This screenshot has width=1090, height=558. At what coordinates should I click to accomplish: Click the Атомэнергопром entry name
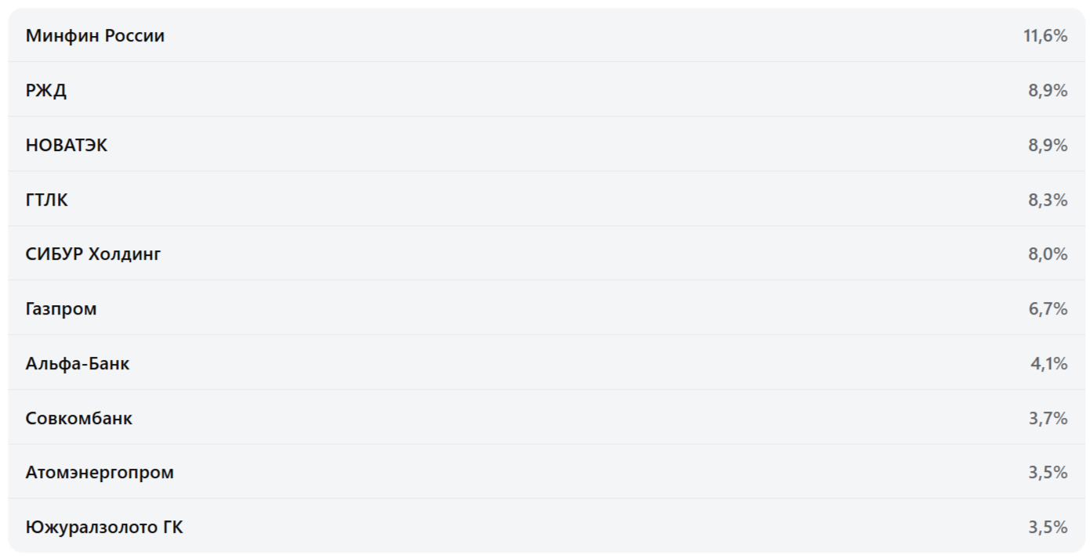click(x=100, y=472)
